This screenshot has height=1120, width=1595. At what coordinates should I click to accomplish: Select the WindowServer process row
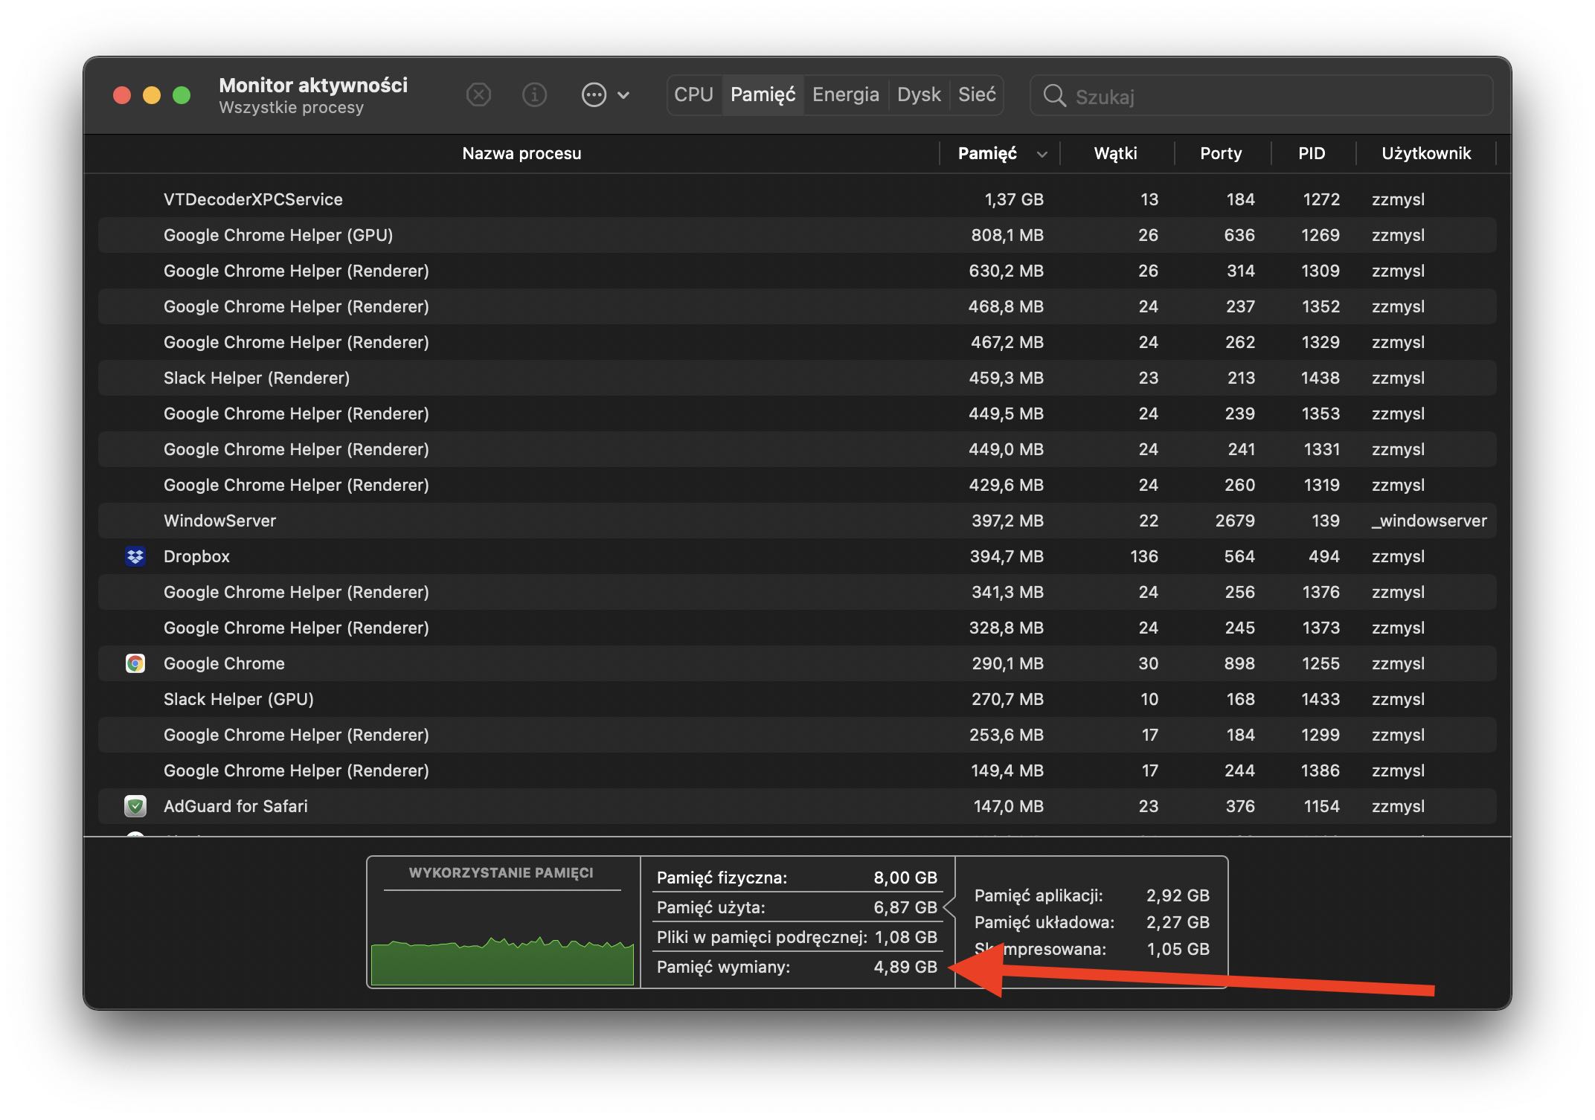[797, 521]
